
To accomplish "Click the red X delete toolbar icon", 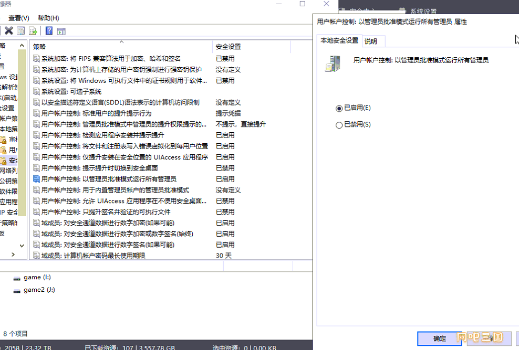I will [9, 31].
